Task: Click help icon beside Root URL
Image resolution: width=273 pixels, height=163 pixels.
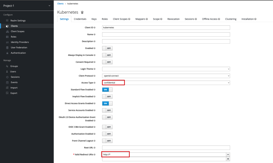Action: pos(95,148)
